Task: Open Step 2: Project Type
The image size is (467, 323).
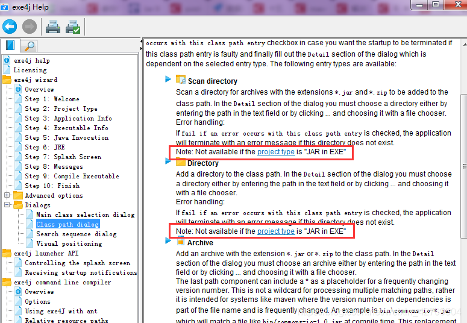Action: [x=61, y=108]
